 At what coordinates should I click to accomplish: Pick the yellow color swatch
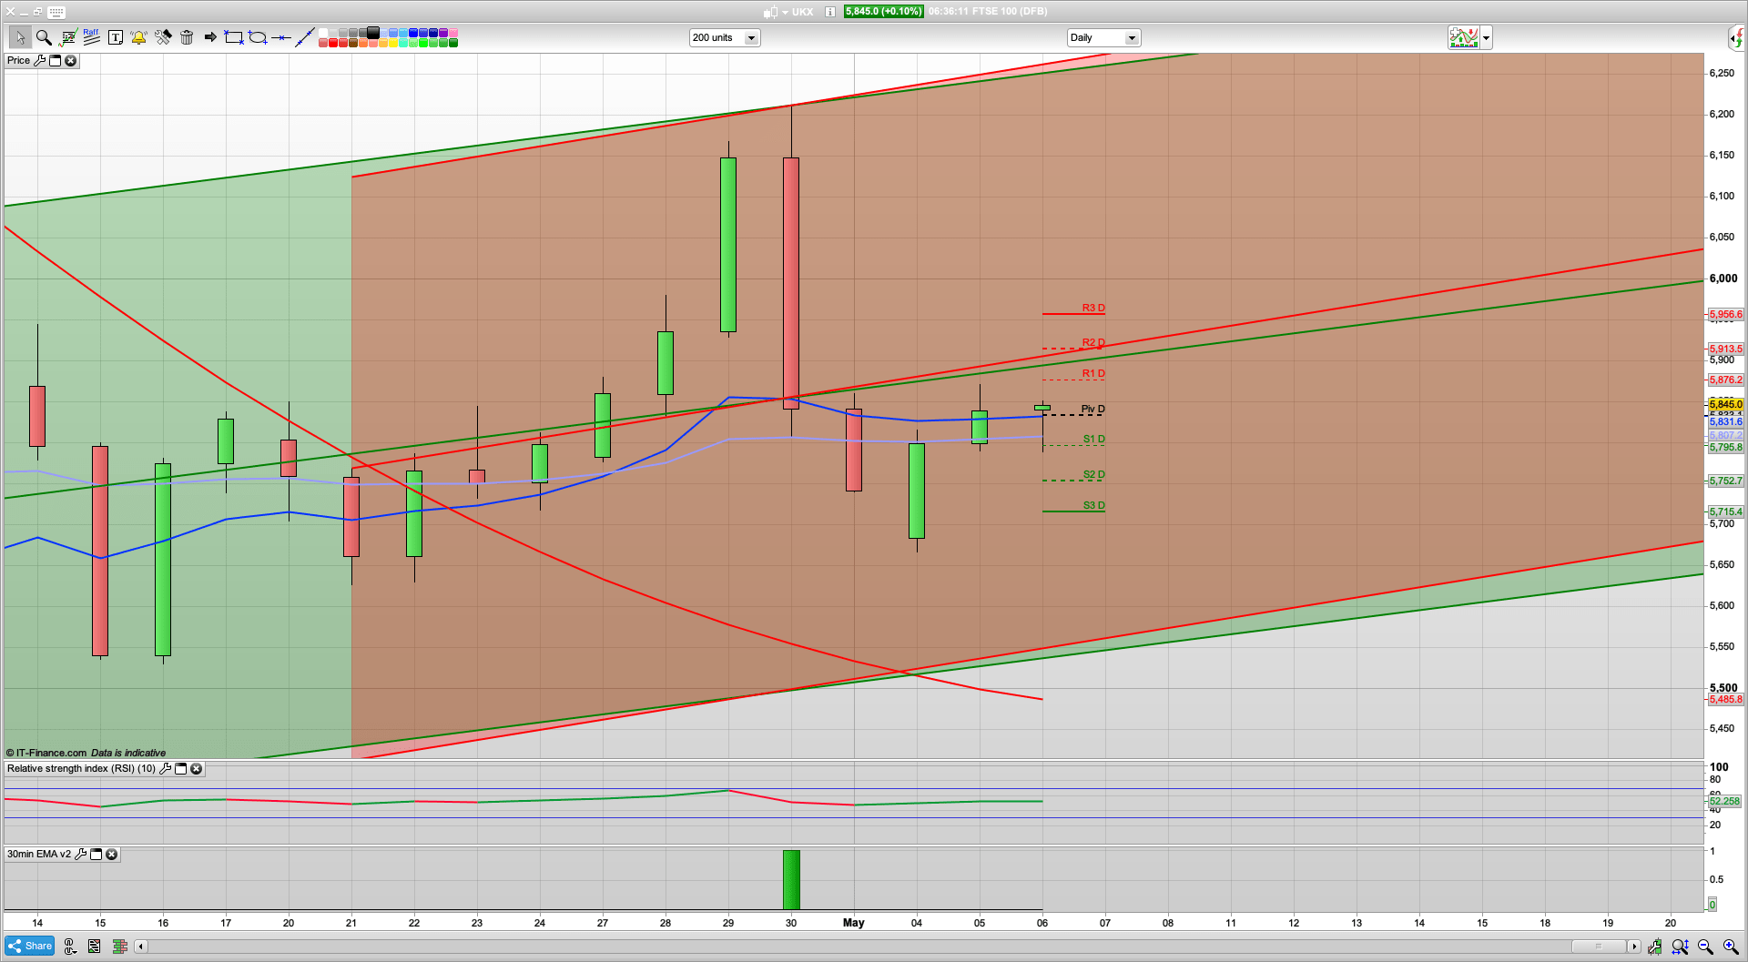394,43
